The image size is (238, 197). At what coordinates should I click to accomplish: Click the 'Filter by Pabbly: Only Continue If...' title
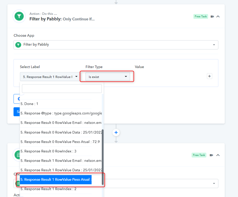[62, 19]
